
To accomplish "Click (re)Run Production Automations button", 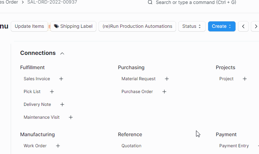I will (x=137, y=26).
